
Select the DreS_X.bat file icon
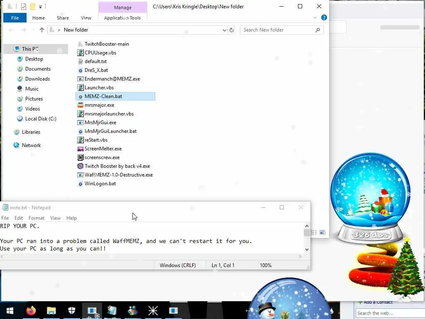pos(80,70)
